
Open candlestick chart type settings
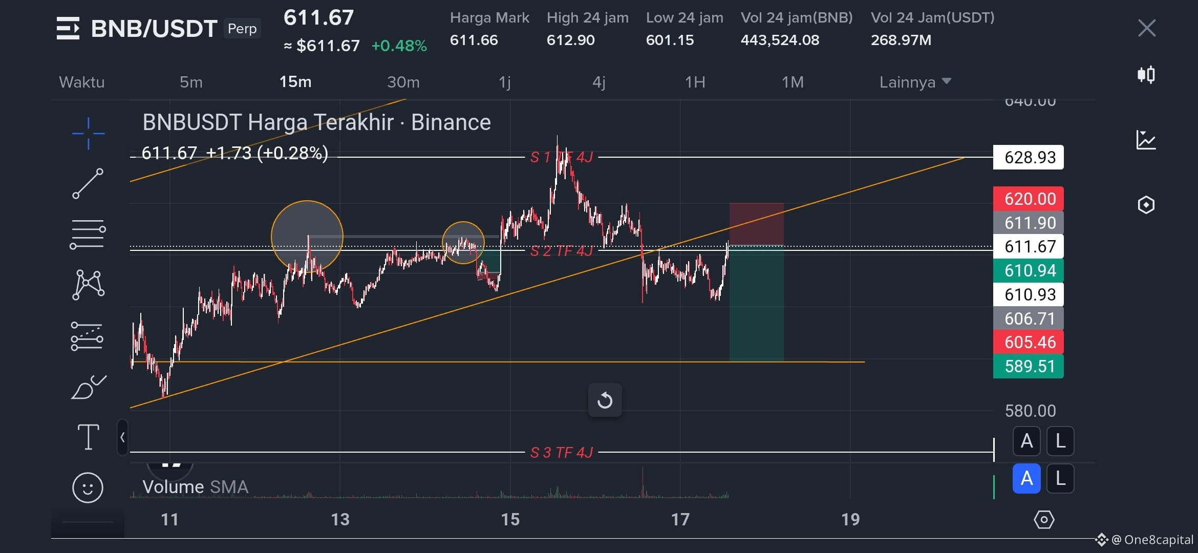tap(1146, 75)
